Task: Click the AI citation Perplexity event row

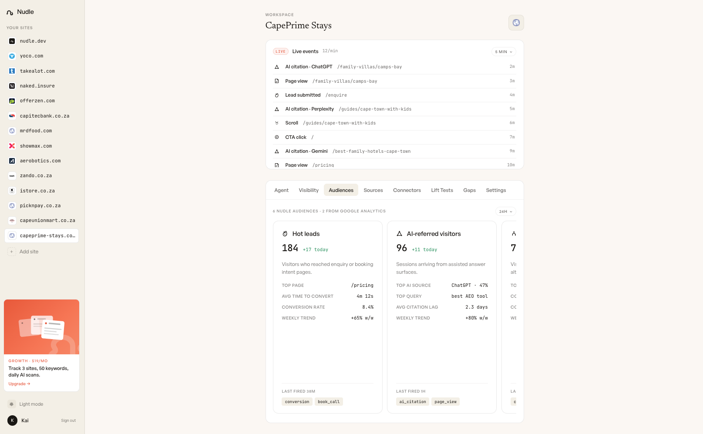Action: [394, 109]
